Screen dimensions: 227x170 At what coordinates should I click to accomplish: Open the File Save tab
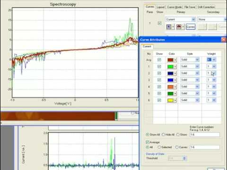click(190, 7)
